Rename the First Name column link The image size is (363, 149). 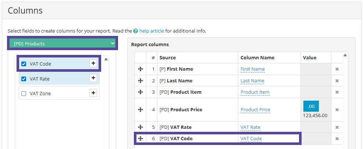tap(252, 69)
